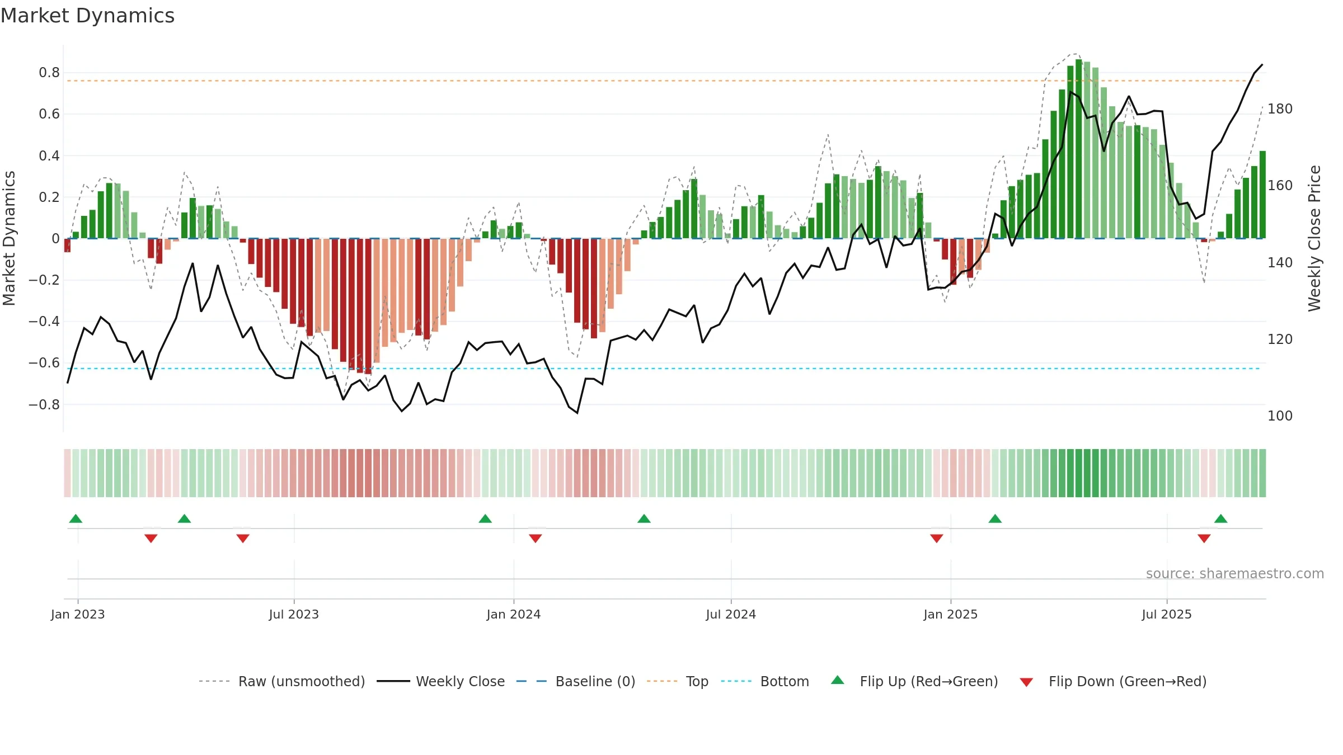
Task: Click the vertical Market Dynamics axis title
Action: (x=9, y=238)
